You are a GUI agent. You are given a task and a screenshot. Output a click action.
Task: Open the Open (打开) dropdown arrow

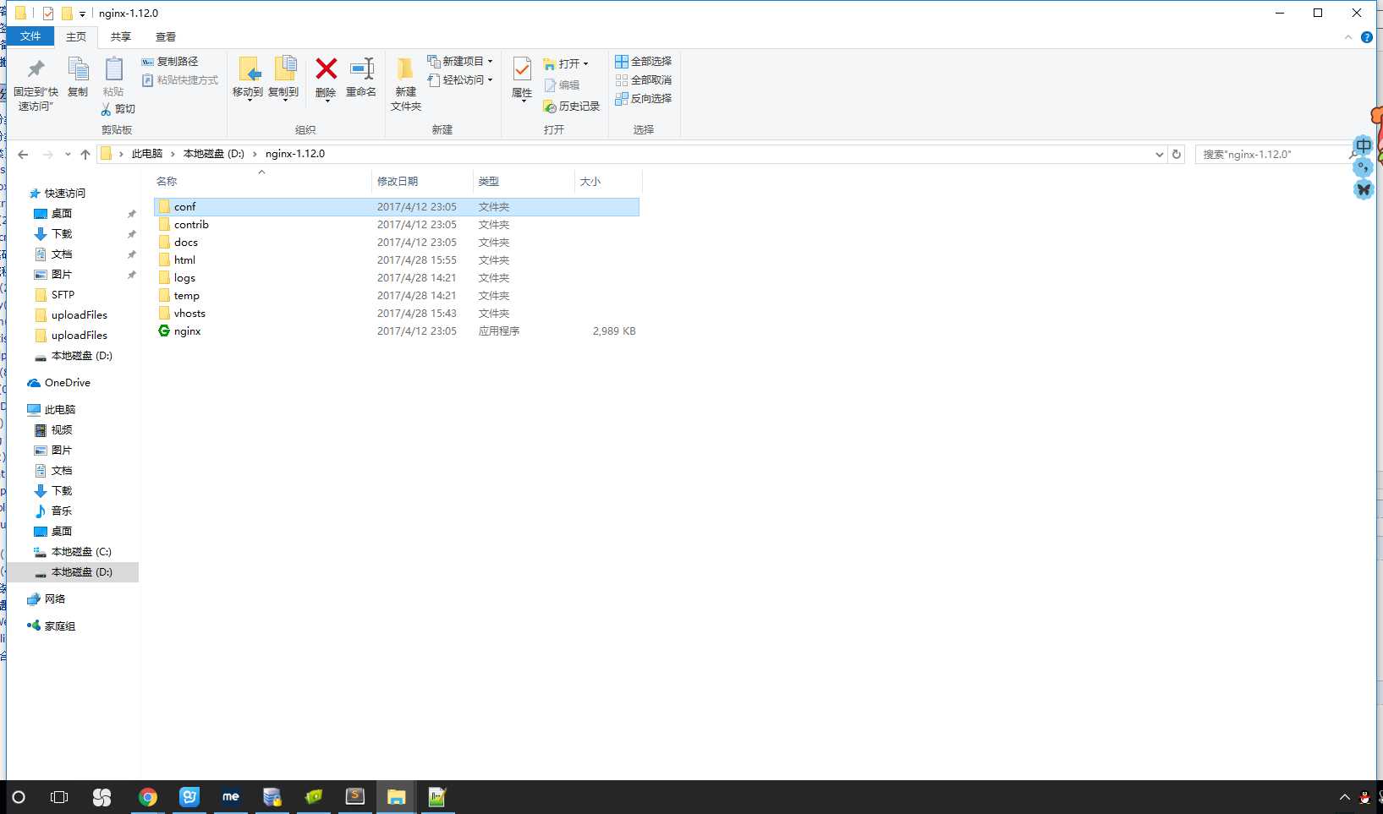click(585, 64)
